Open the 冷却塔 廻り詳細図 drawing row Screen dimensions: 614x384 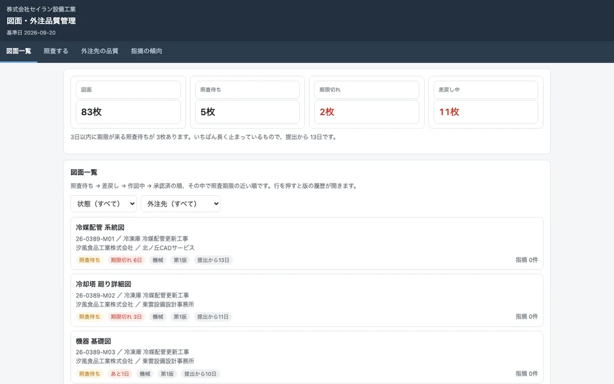point(307,300)
